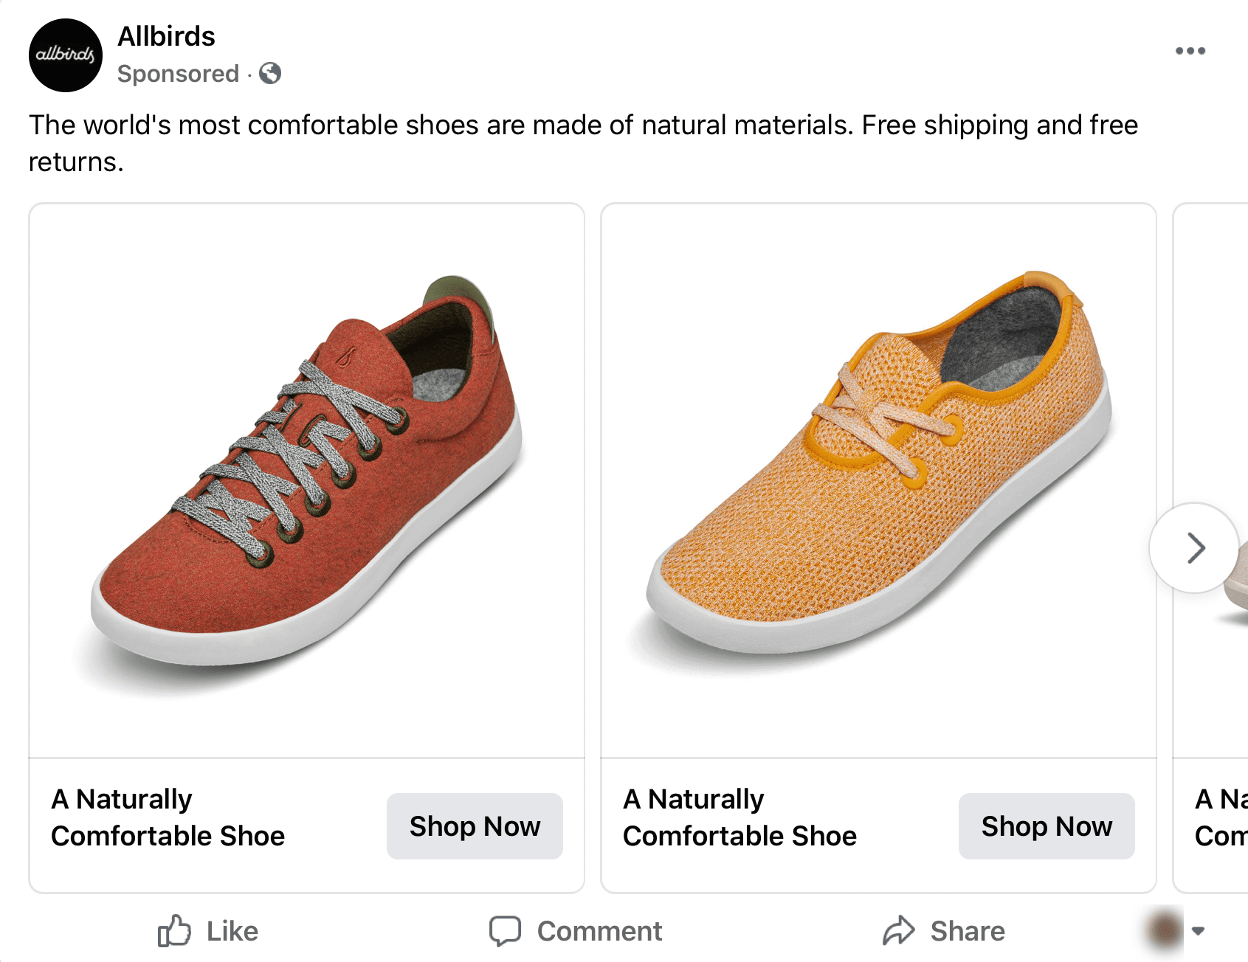1248x962 pixels.
Task: Click the small profile avatar picture
Action: 1165,930
